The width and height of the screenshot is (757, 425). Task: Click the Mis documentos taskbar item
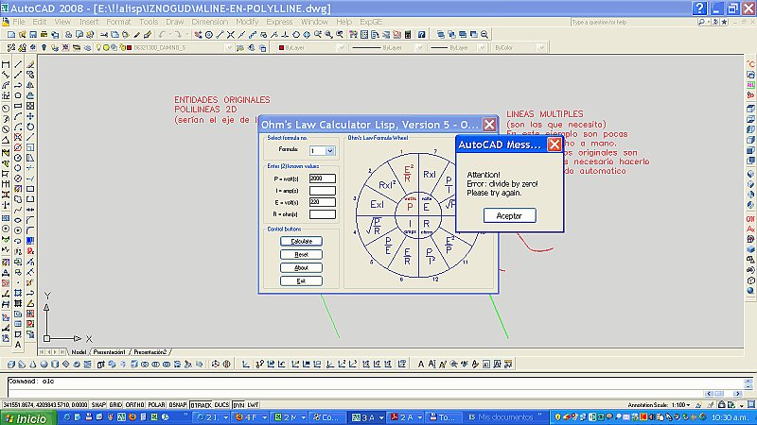click(x=504, y=417)
